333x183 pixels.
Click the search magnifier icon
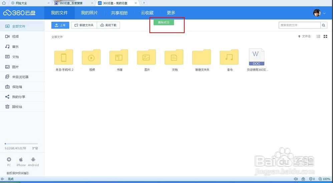(323, 25)
